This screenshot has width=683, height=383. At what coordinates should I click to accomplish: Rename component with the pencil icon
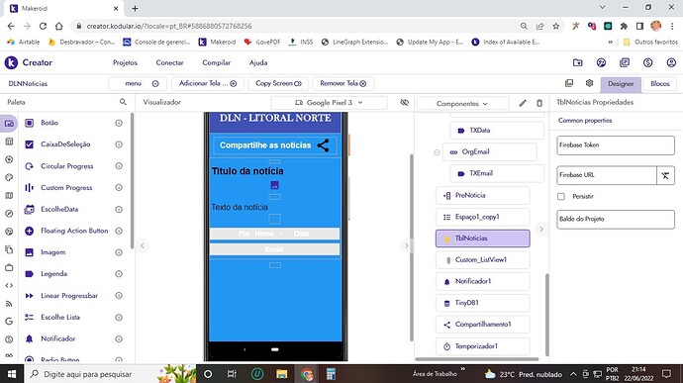(523, 103)
